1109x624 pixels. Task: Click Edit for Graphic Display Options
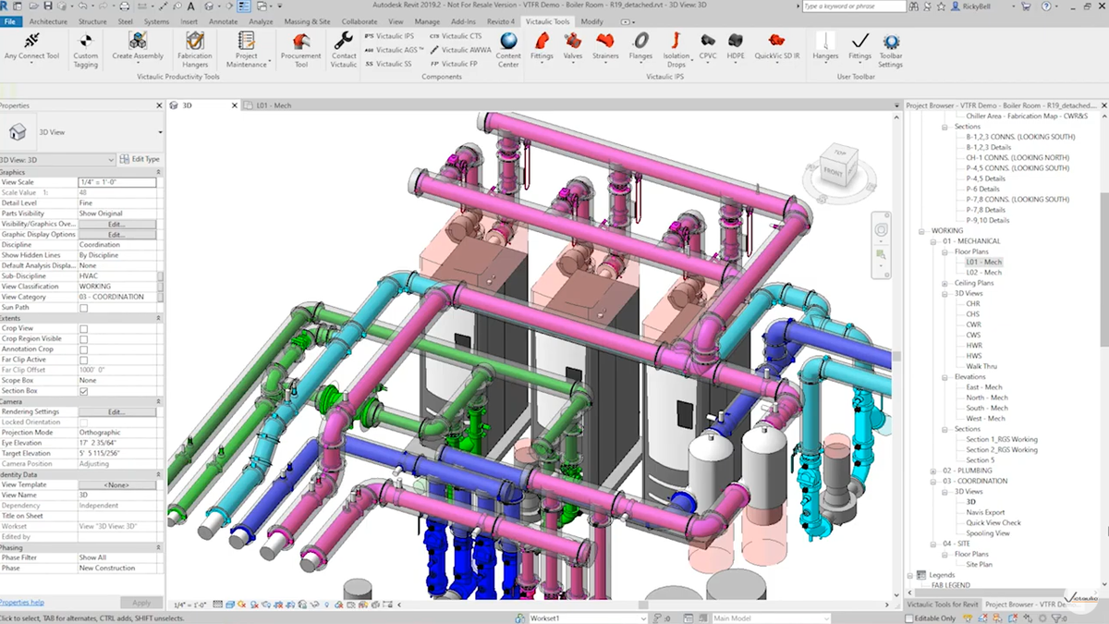click(x=116, y=235)
